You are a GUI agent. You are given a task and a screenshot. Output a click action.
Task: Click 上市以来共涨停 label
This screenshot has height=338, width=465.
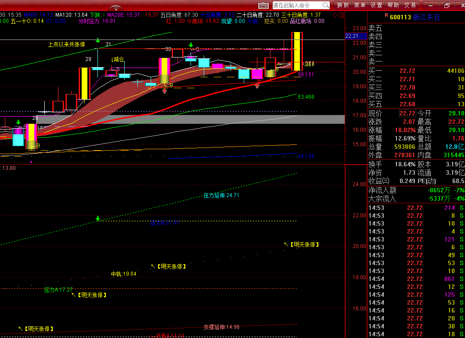click(66, 44)
